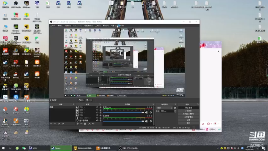This screenshot has width=268, height=151.
Task: Decrease transition duration with down arrow
Action: pyautogui.click(x=175, y=112)
